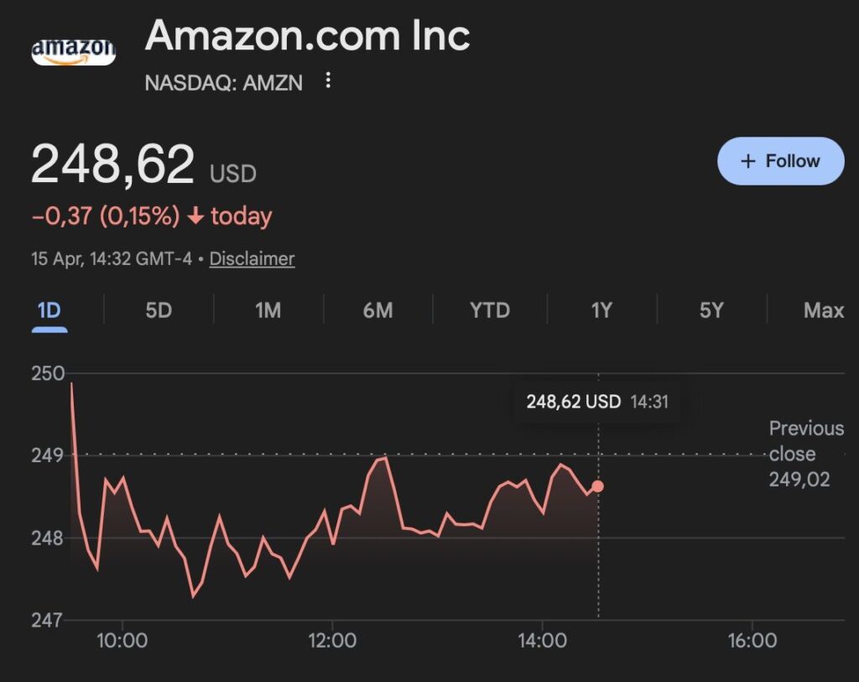
Task: Click the Amazon.com Inc title
Action: click(307, 36)
